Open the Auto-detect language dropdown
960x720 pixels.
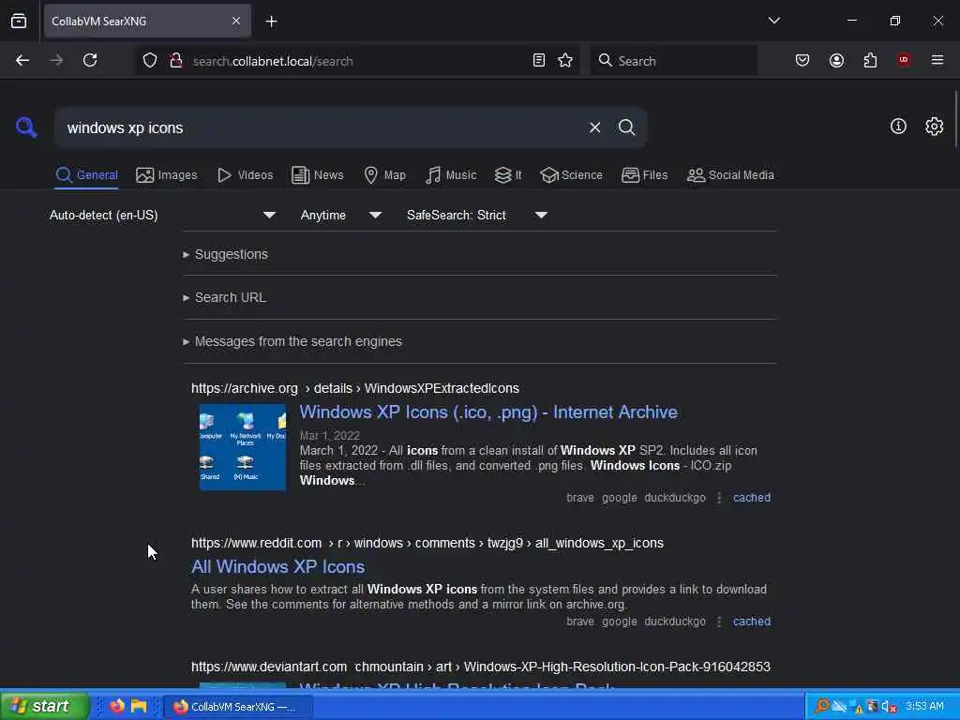click(162, 215)
